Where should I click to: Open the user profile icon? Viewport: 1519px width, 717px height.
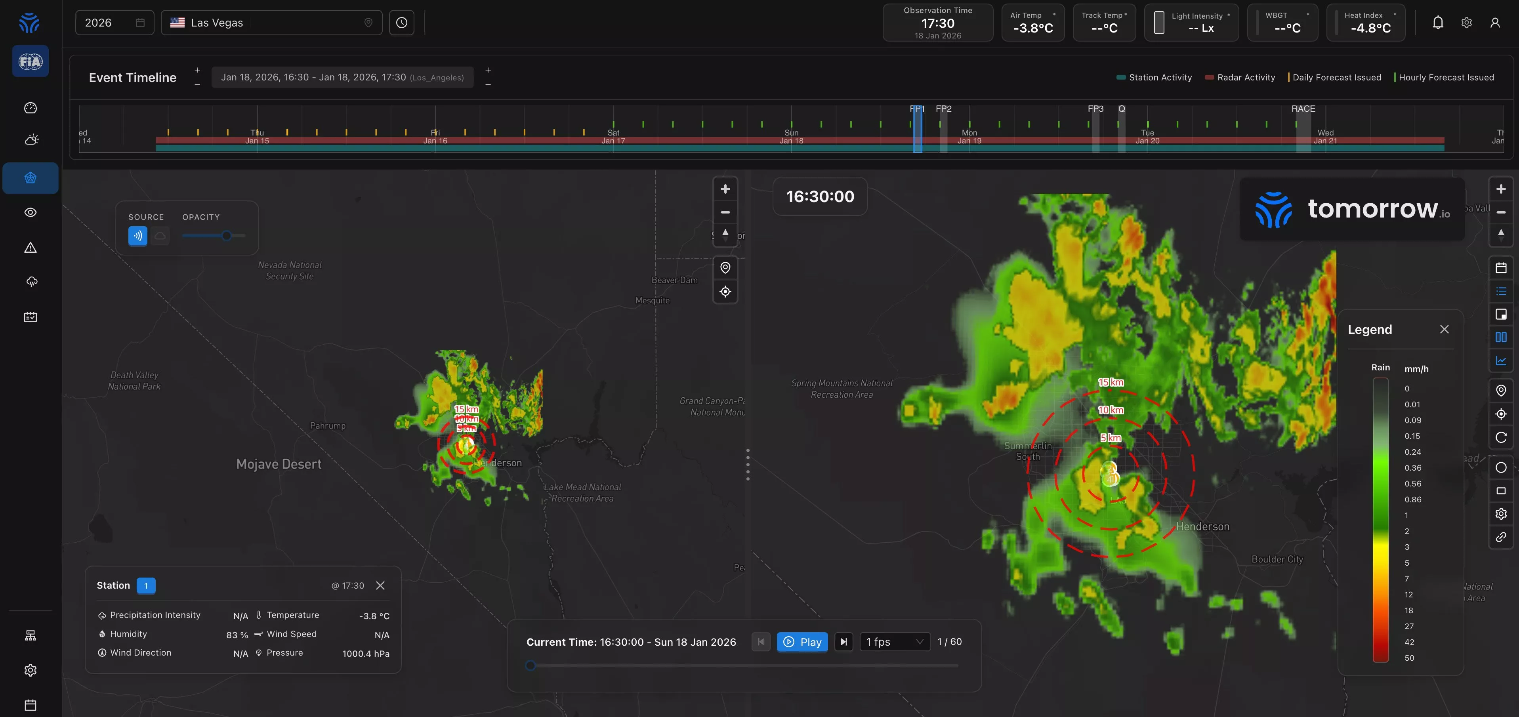[1495, 23]
